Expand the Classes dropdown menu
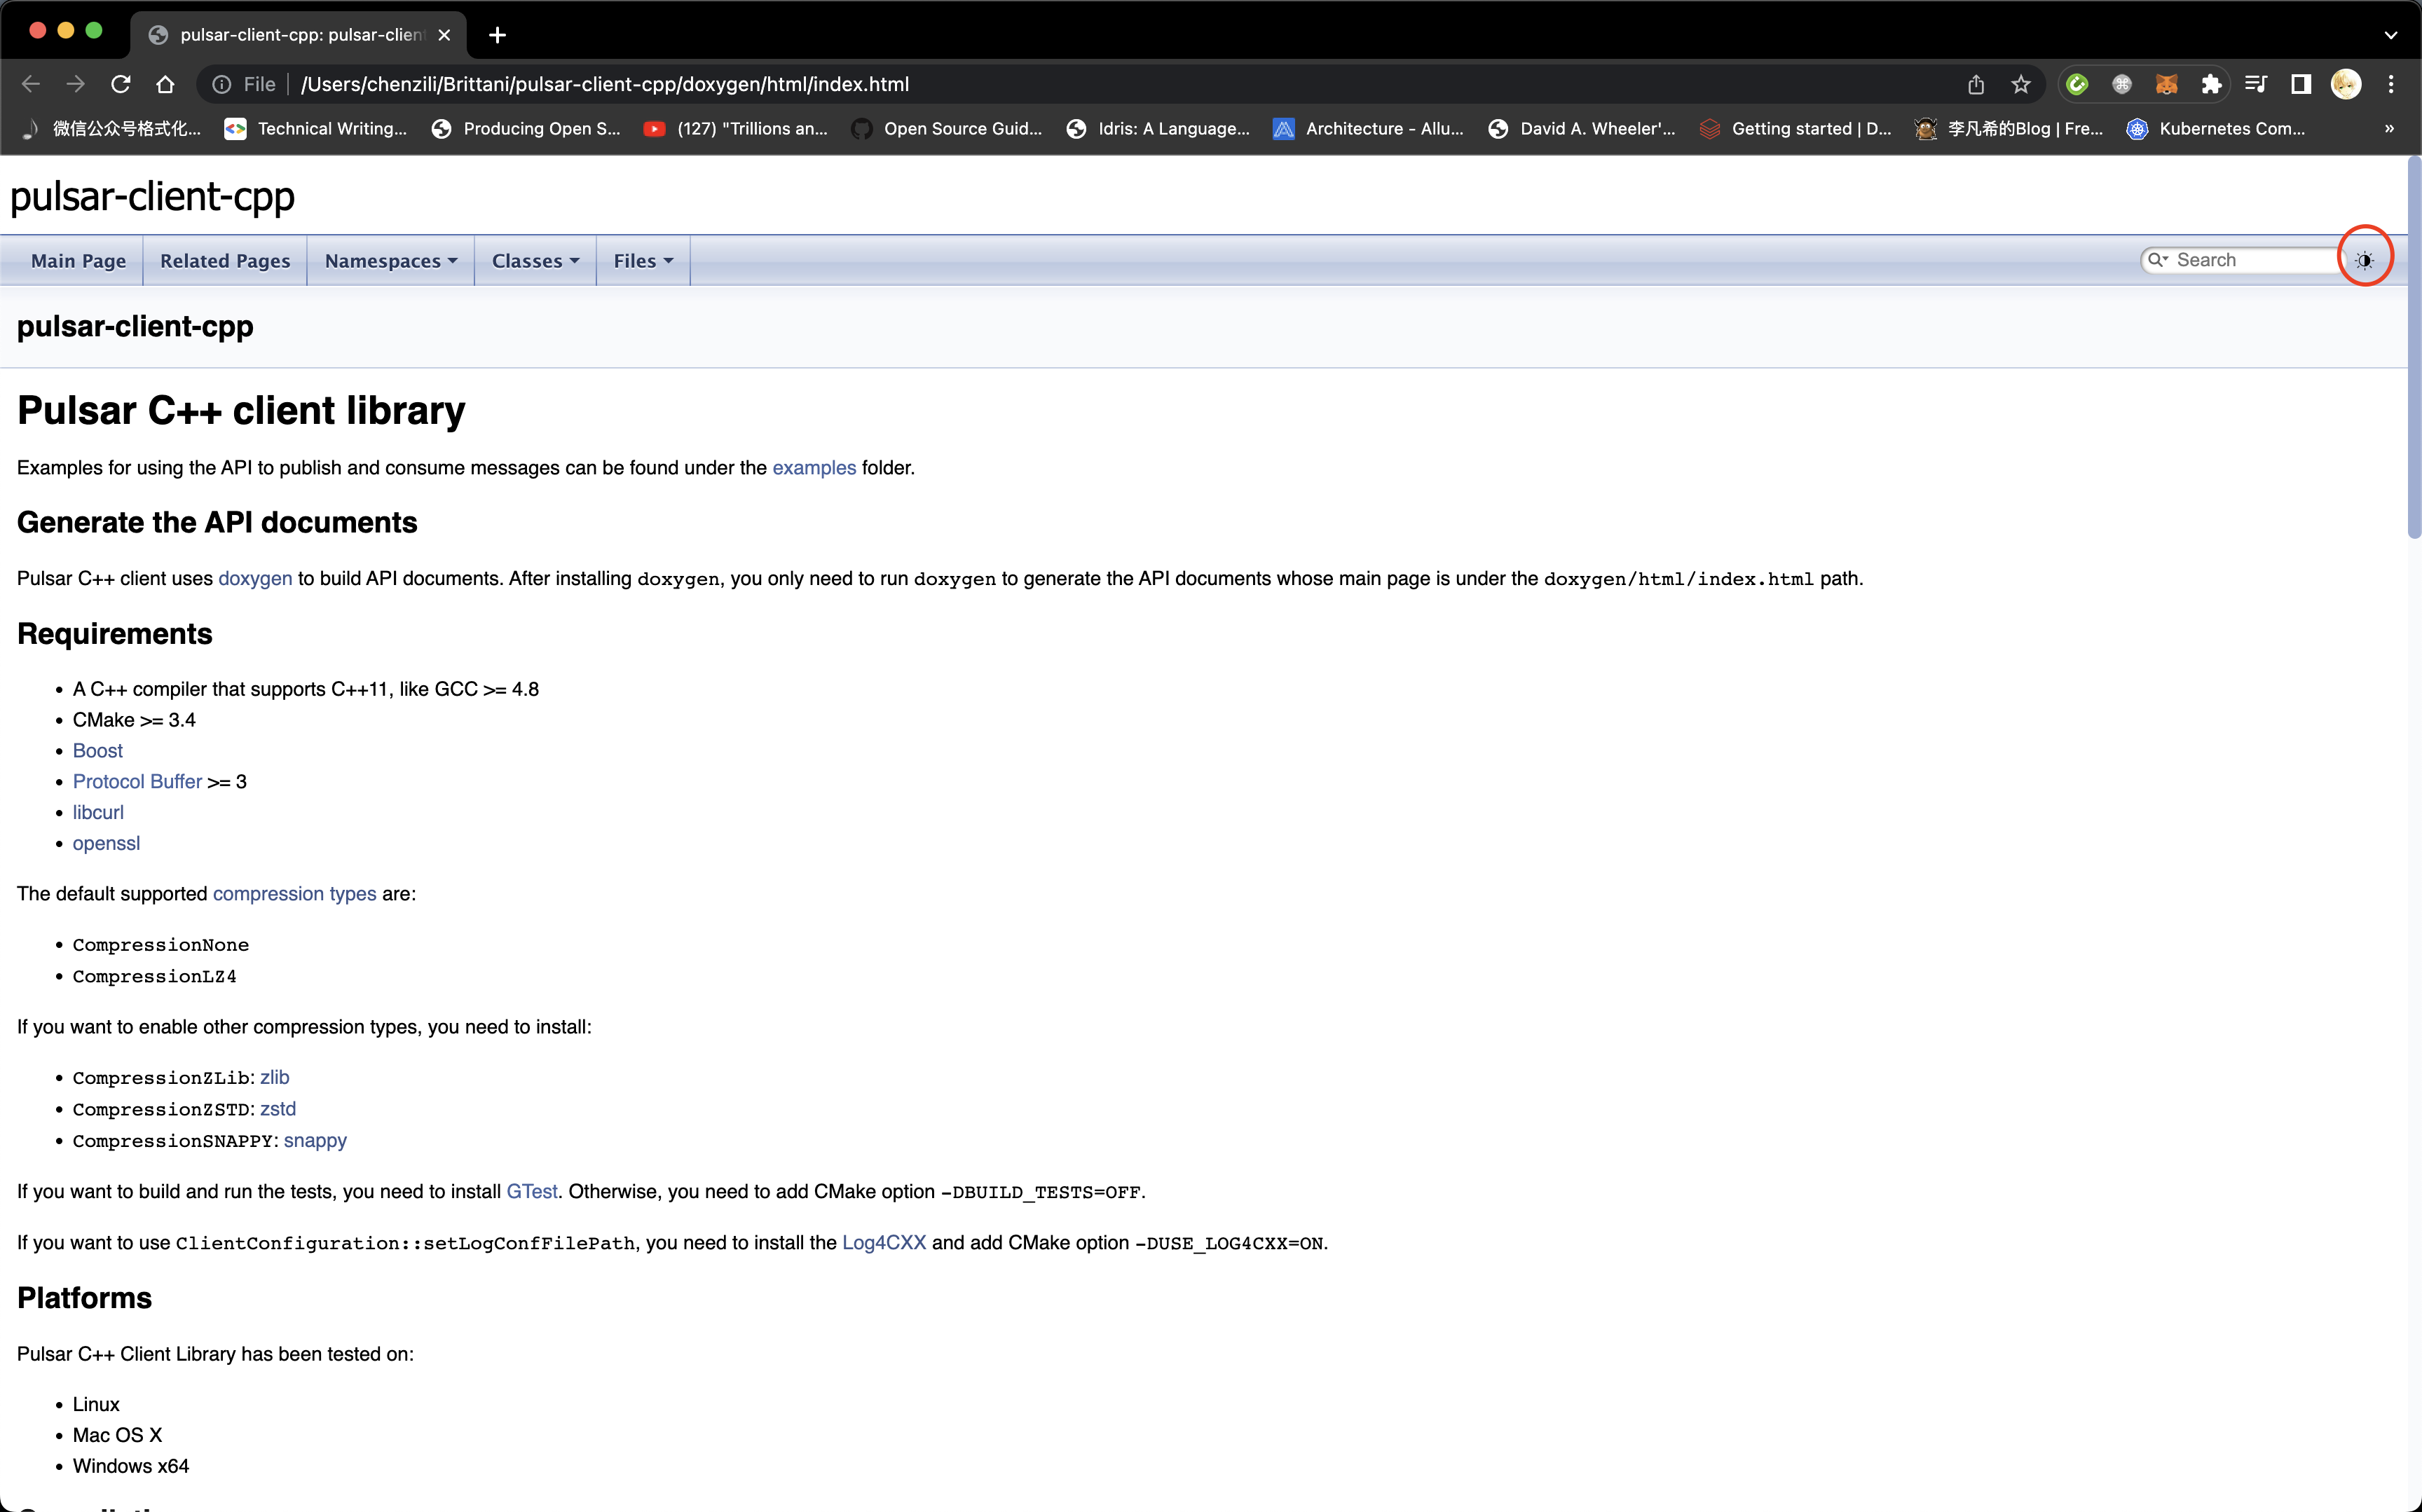This screenshot has width=2422, height=1512. [x=535, y=261]
